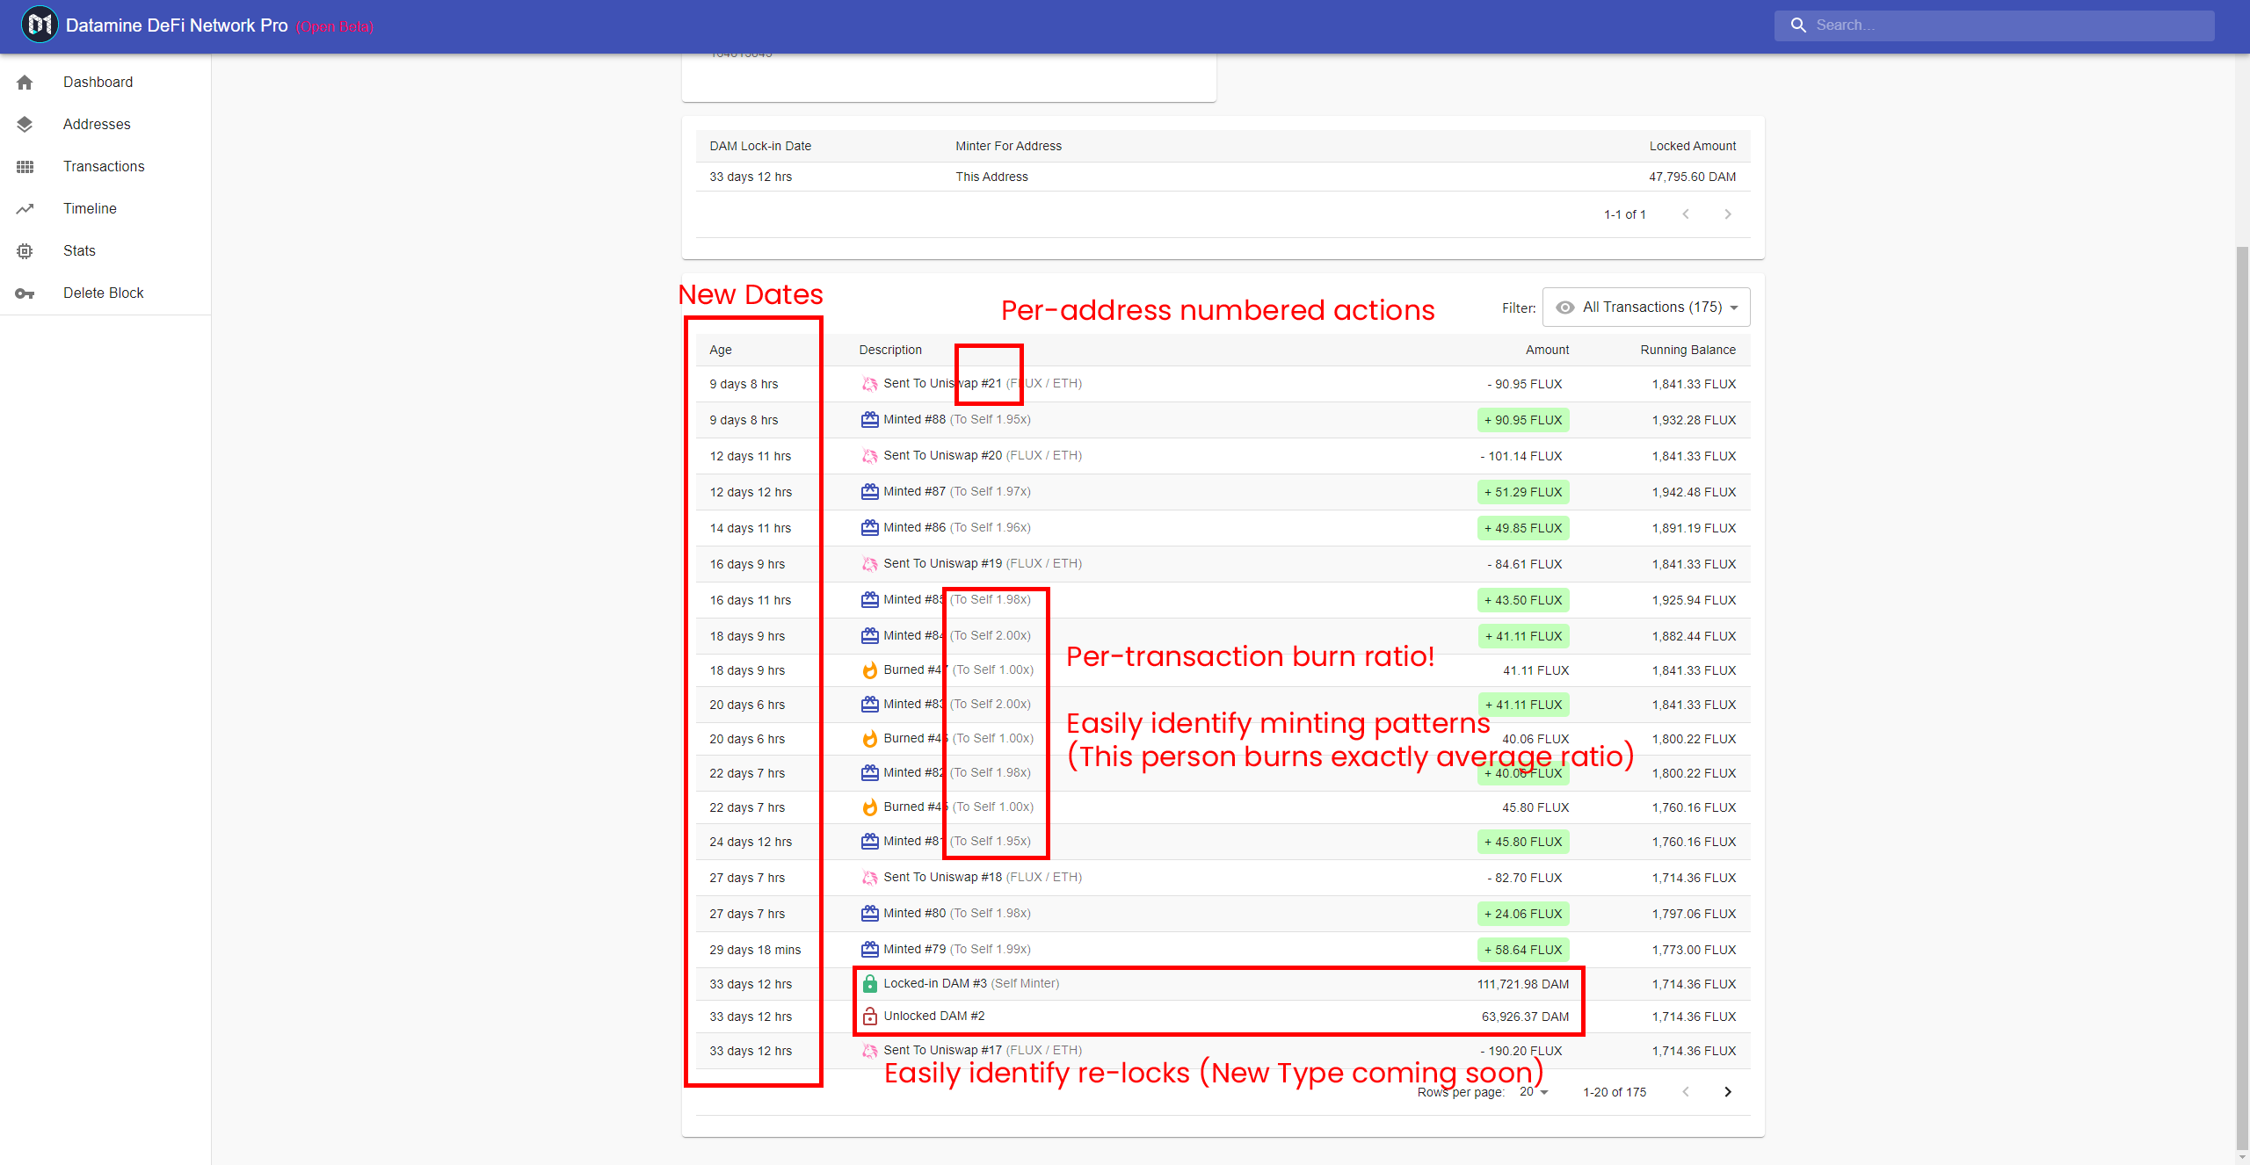The image size is (2250, 1165).
Task: Click the search magnifier icon
Action: pos(1798,25)
